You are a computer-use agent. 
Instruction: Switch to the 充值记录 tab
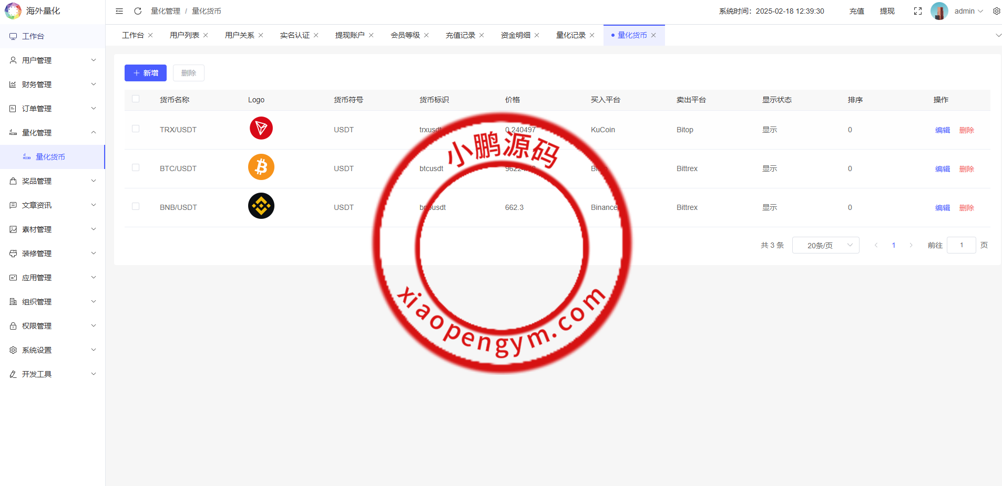[460, 35]
